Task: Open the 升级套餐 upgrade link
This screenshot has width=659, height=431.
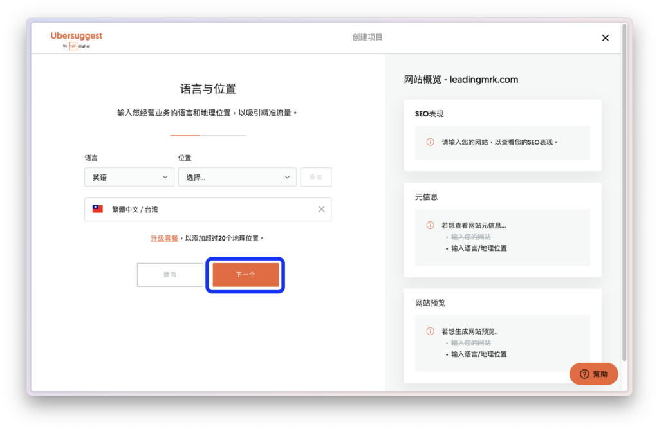Action: tap(164, 238)
